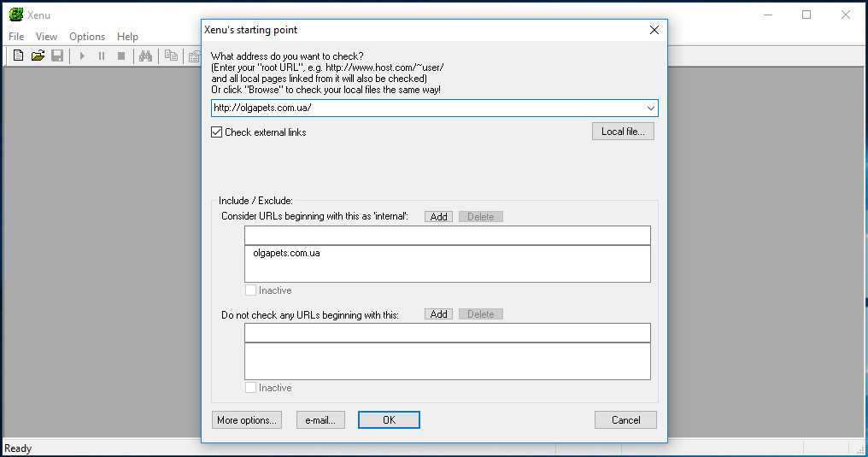Click the New document toolbar icon

tap(18, 56)
